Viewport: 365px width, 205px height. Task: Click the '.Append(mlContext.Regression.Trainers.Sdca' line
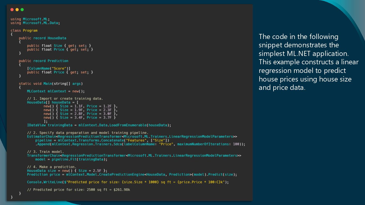click(140, 144)
